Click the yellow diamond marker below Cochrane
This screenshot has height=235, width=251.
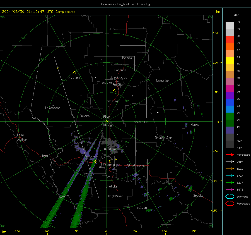tap(95, 161)
